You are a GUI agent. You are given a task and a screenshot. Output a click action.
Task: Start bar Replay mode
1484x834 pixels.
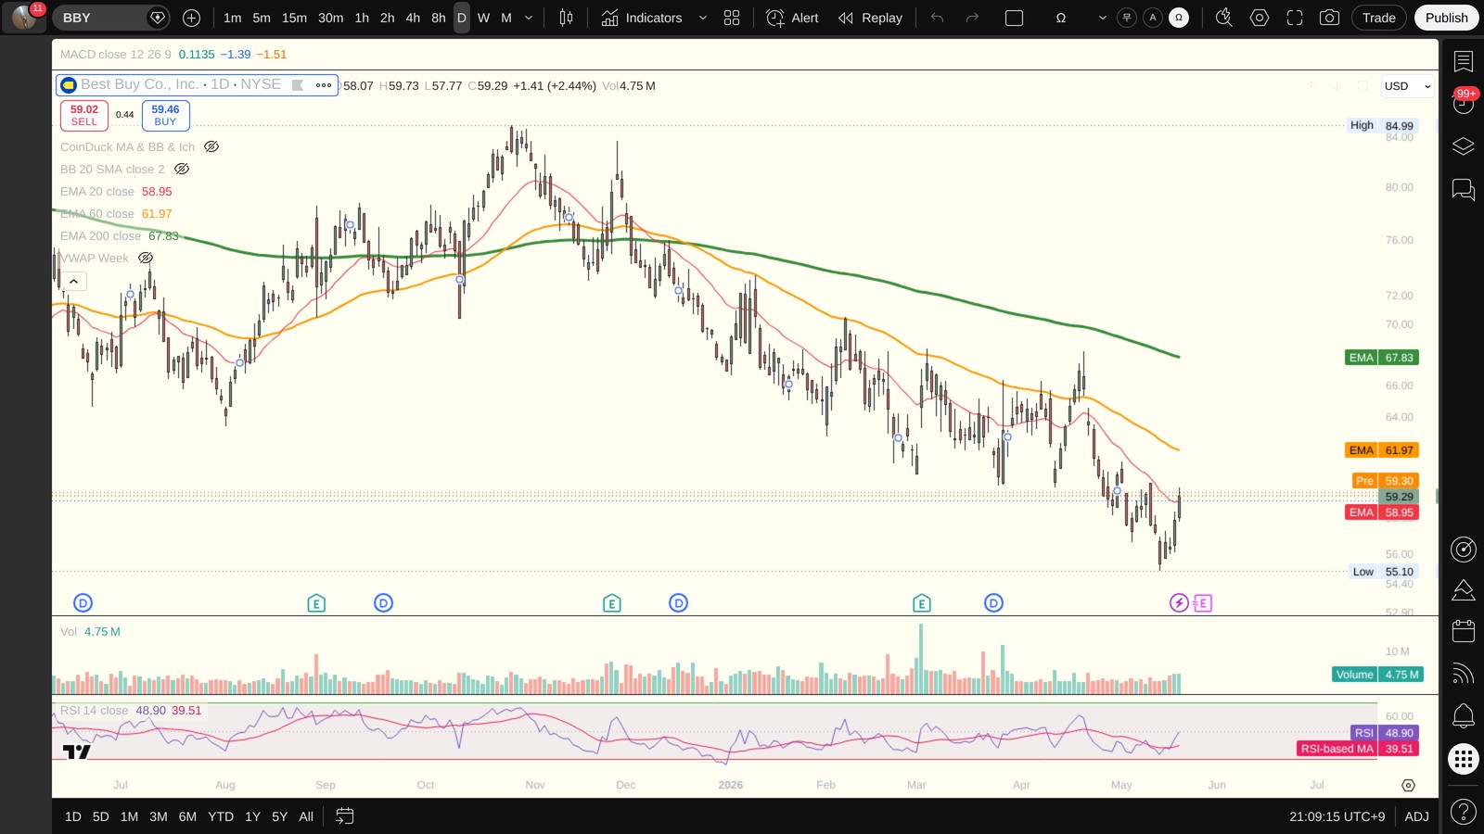click(x=870, y=18)
